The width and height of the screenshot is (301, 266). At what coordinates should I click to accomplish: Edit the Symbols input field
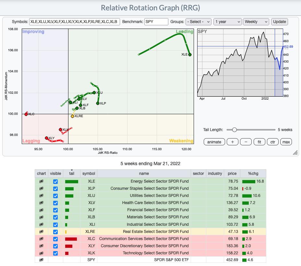coord(75,22)
